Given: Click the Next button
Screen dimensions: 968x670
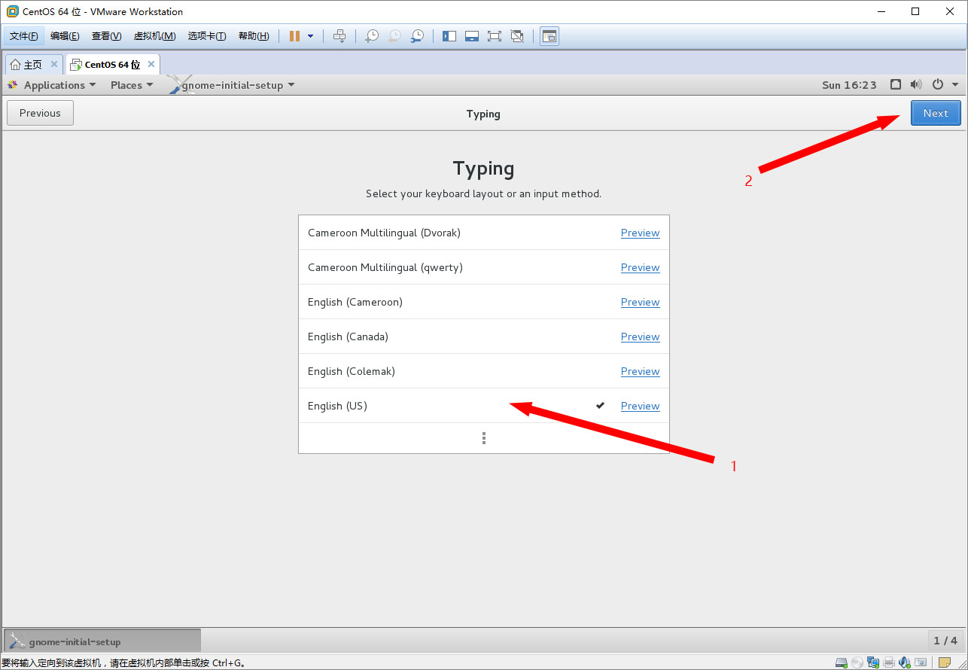Looking at the screenshot, I should (x=935, y=113).
